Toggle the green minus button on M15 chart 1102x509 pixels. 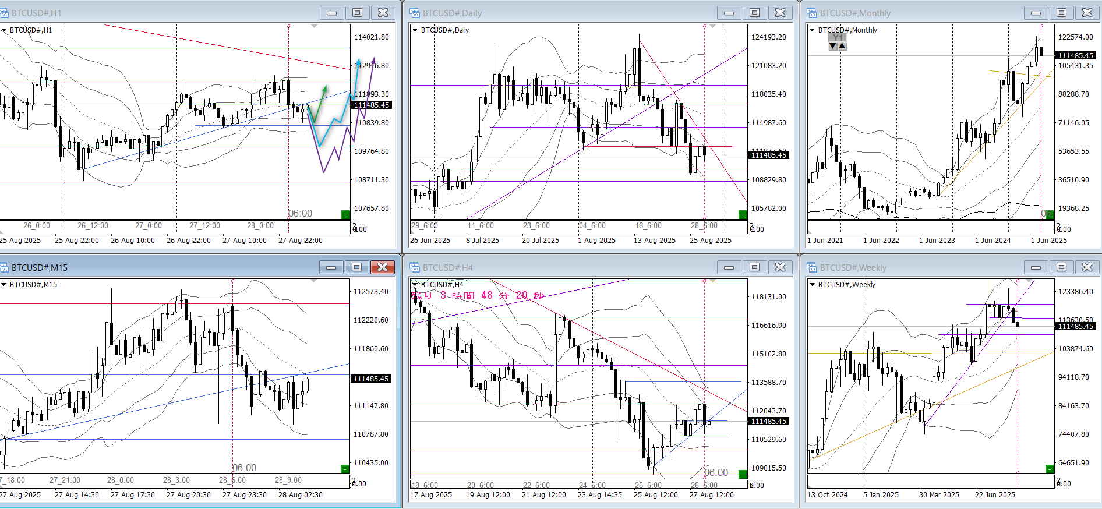click(345, 469)
